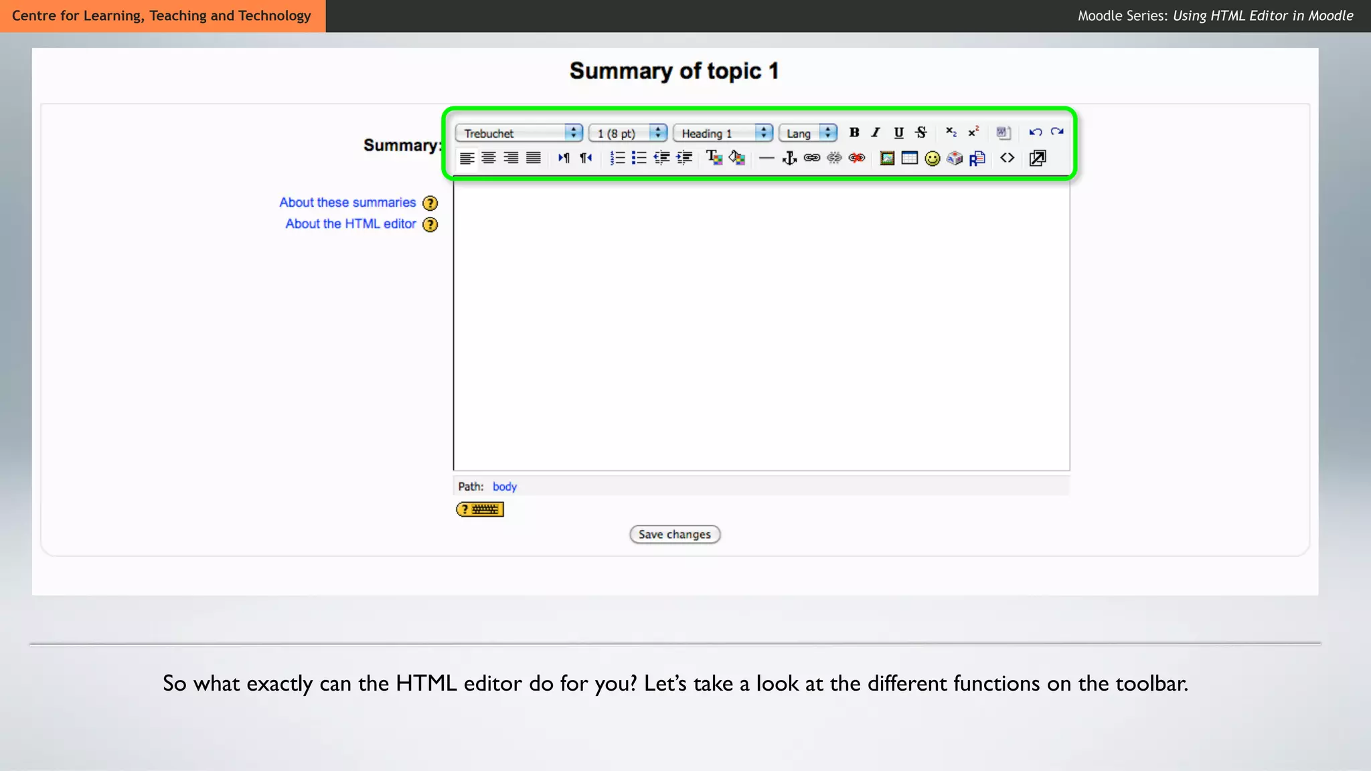Open the Lang language dropdown

pyautogui.click(x=808, y=133)
